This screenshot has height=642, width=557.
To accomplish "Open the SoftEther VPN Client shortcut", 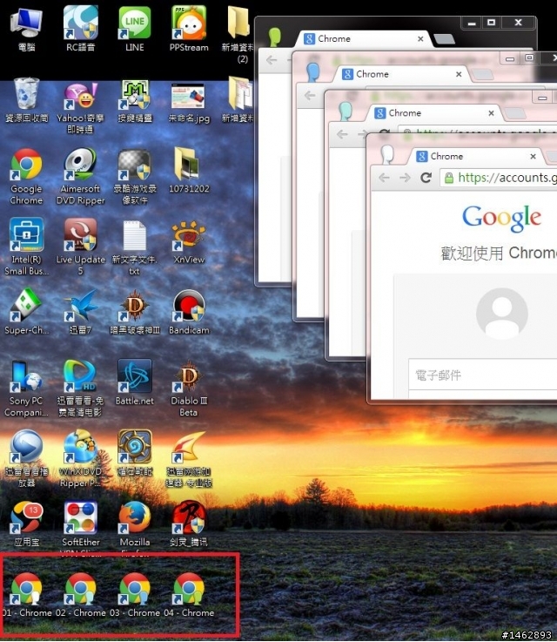I will (80, 526).
